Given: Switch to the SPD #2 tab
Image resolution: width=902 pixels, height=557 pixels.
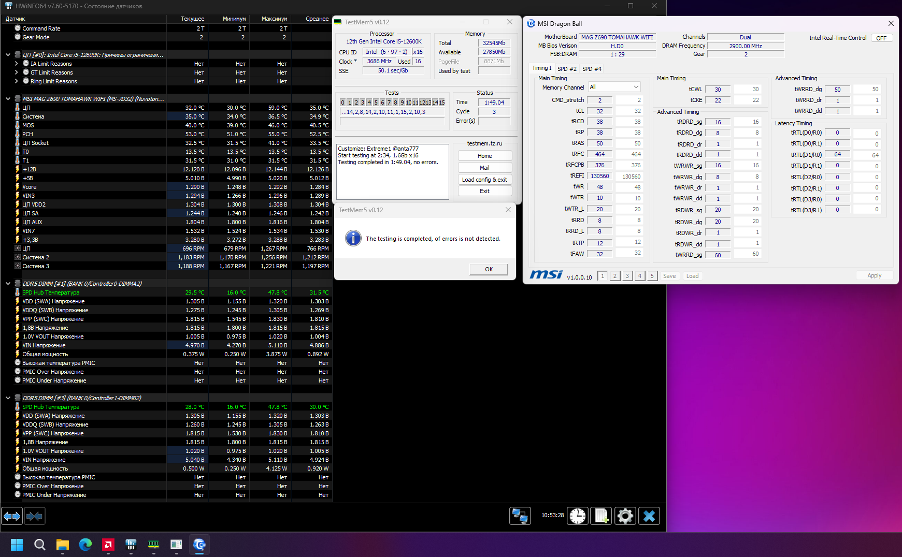Looking at the screenshot, I should click(x=567, y=69).
